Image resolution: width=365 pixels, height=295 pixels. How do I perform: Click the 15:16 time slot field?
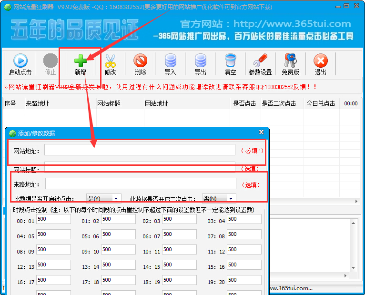(244, 264)
